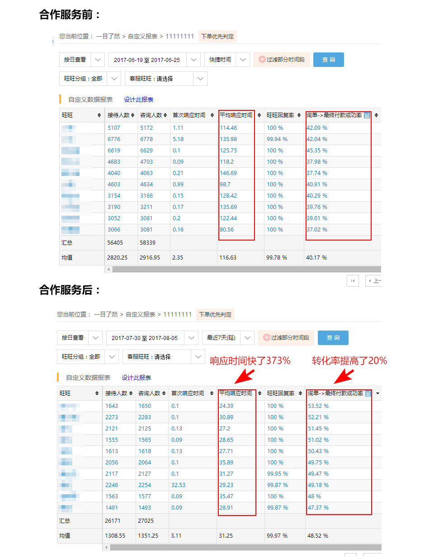Sort 首次响应时间 column in the 2017-07-30 report

[x=212, y=393]
